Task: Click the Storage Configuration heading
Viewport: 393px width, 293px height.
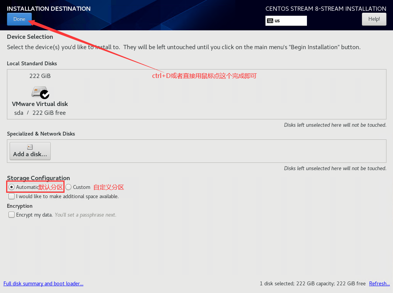Action: [x=38, y=178]
